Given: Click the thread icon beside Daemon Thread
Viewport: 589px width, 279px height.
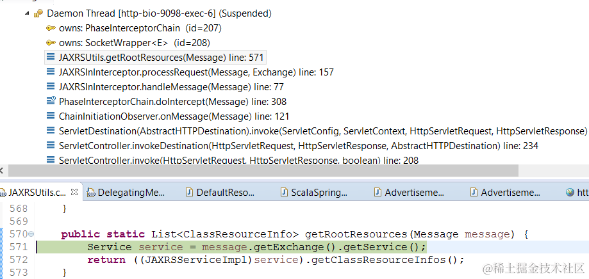Looking at the screenshot, I should [x=38, y=14].
